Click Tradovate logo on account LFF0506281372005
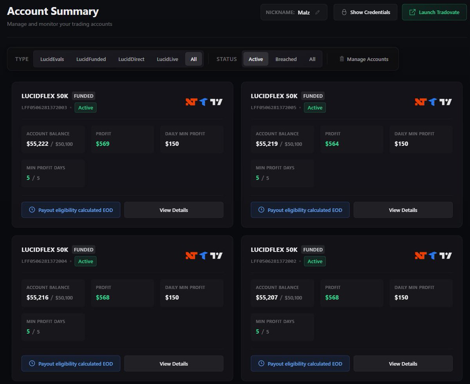This screenshot has height=384, width=470. pos(433,102)
